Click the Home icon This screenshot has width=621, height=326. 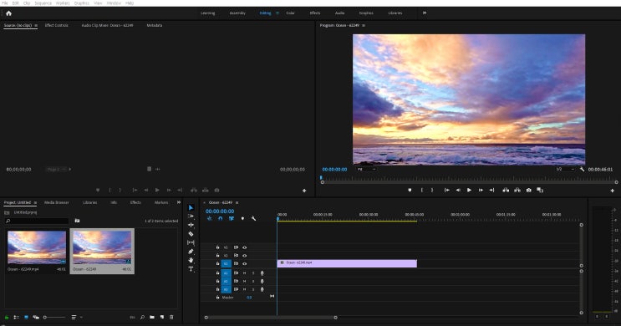click(x=8, y=13)
